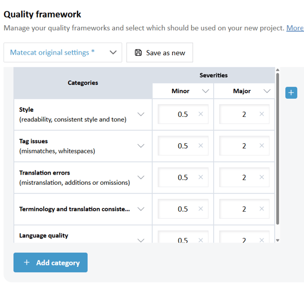Viewport: 304px width, 283px height.
Task: Expand the Style category chevron
Action: (x=141, y=114)
